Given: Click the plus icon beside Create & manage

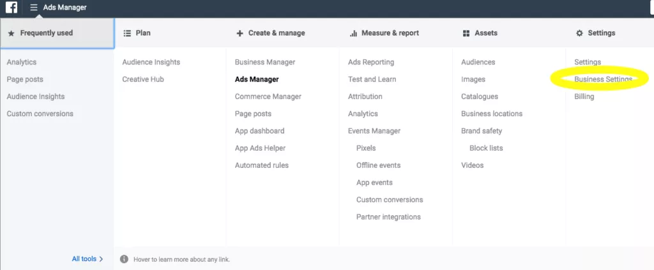Looking at the screenshot, I should coord(240,33).
